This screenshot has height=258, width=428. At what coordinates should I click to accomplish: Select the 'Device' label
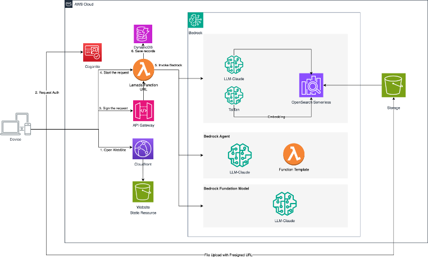click(x=16, y=140)
